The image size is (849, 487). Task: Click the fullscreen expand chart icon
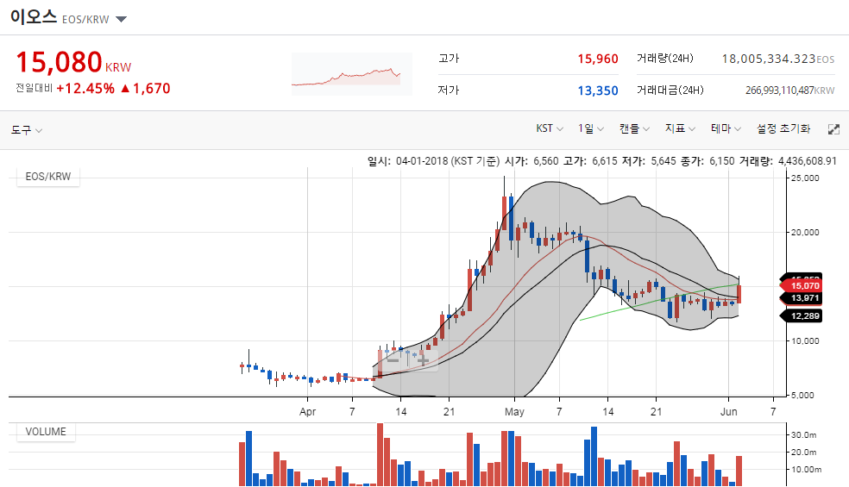tap(833, 129)
